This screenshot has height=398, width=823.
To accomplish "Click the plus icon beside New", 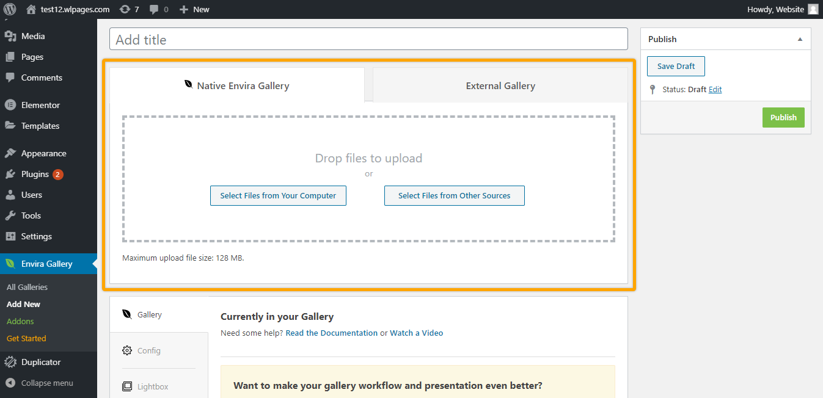I will click(x=183, y=9).
